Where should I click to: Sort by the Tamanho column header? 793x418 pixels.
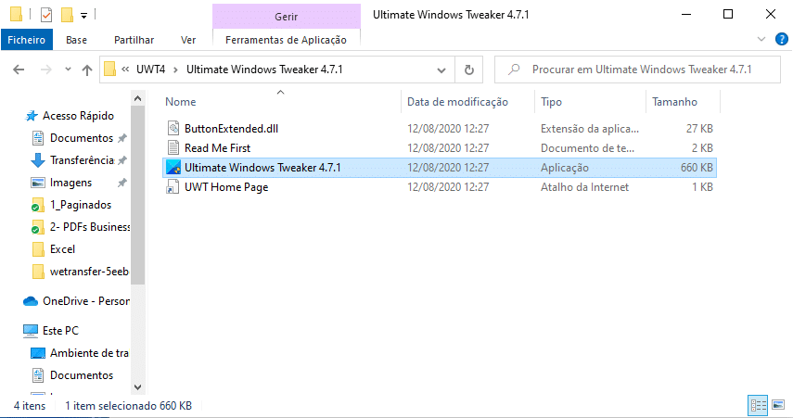(x=674, y=102)
